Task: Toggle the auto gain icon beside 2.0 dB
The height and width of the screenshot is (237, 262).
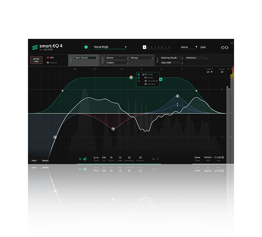Action: (x=223, y=157)
